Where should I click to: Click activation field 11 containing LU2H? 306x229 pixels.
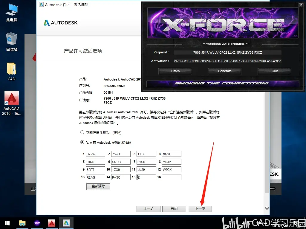(x=146, y=169)
